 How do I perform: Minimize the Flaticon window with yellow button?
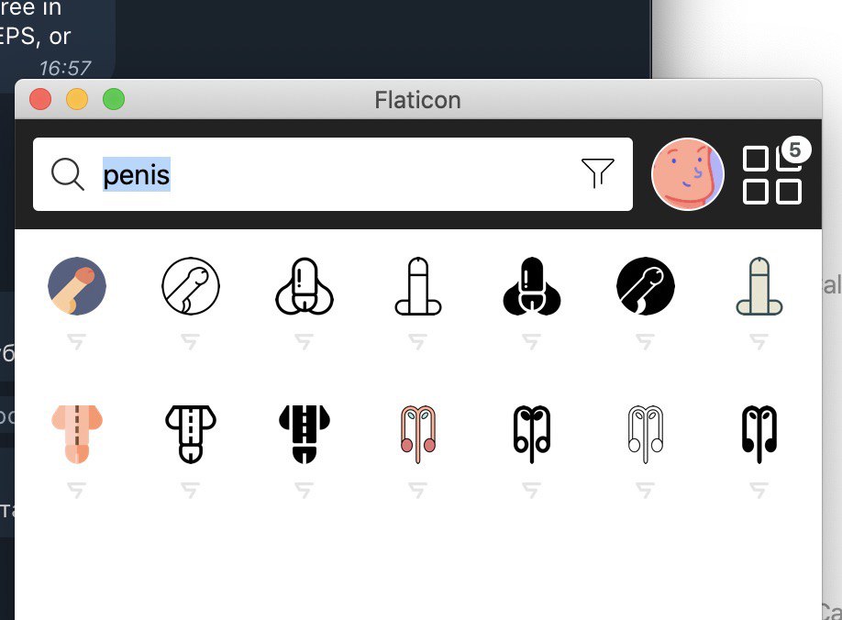[77, 99]
